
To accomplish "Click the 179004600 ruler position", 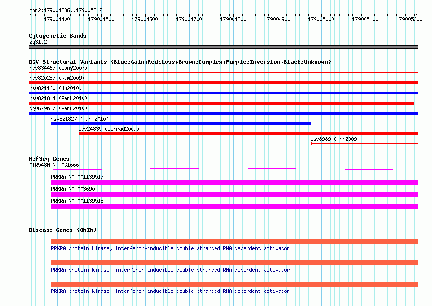I will (145, 19).
